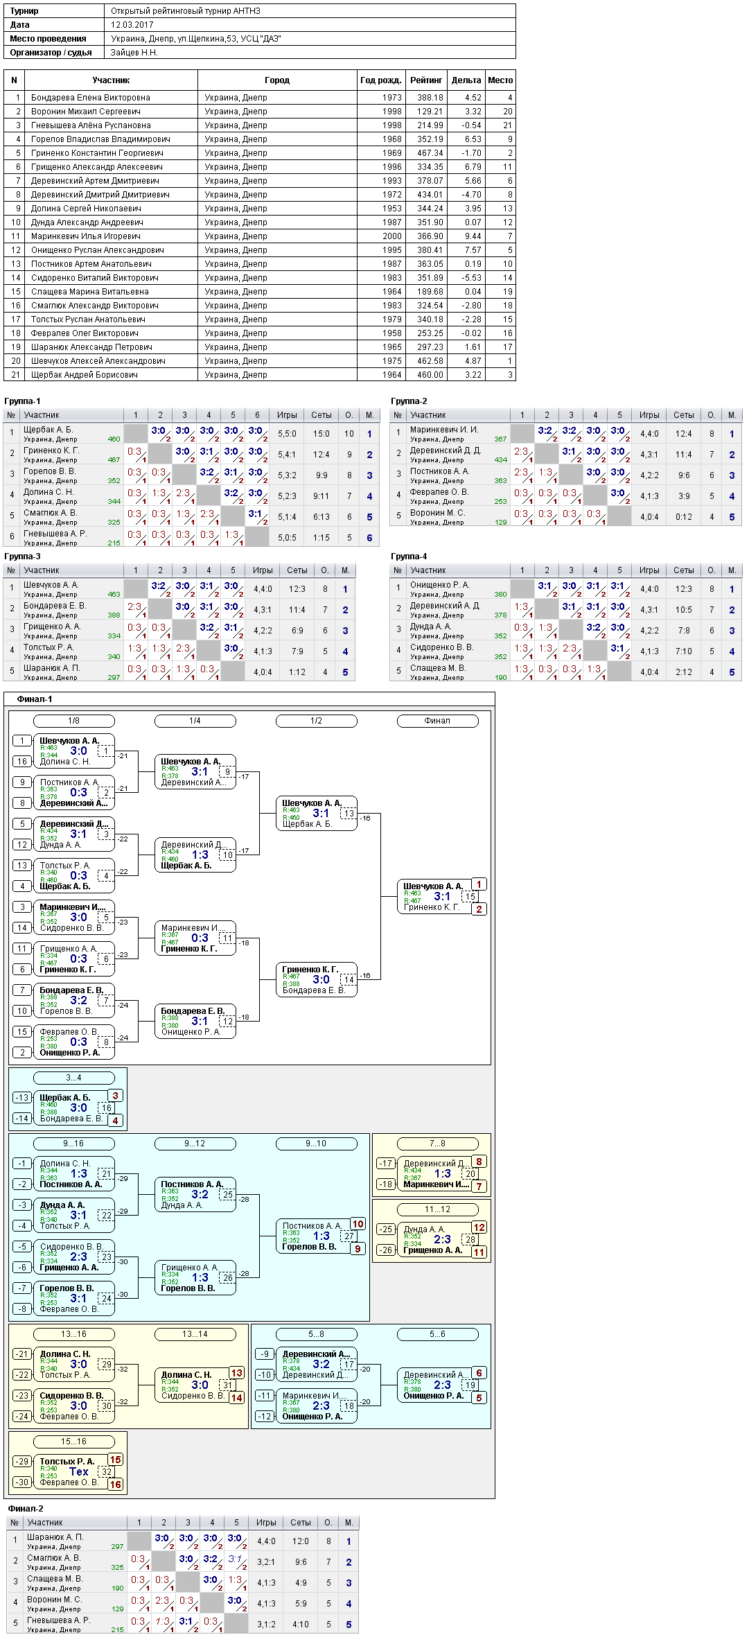The image size is (749, 1637).
Task: Click the 'Финал-2' heading
Action: click(26, 1509)
